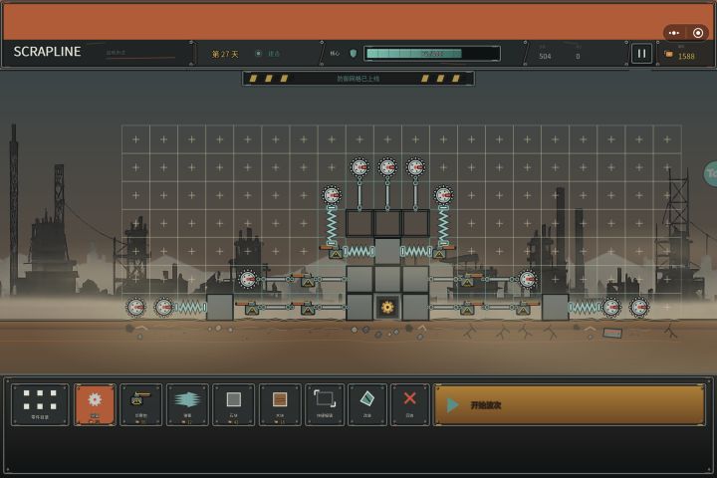Click the core shield icon
Image resolution: width=717 pixels, height=478 pixels.
coord(353,54)
